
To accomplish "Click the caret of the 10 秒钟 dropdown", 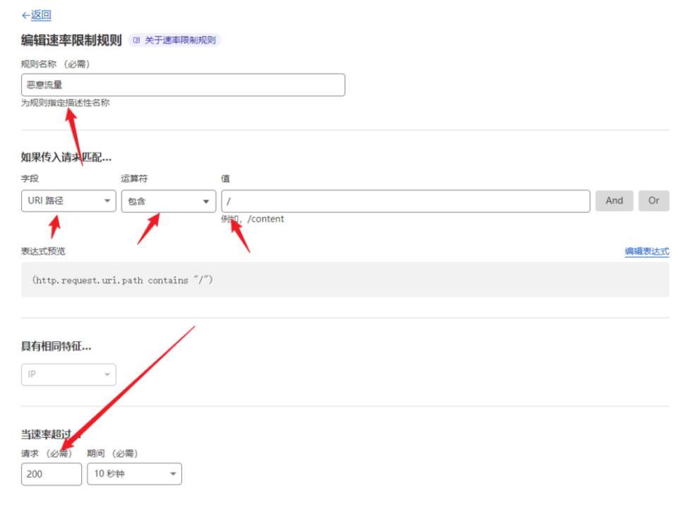I will pyautogui.click(x=173, y=474).
